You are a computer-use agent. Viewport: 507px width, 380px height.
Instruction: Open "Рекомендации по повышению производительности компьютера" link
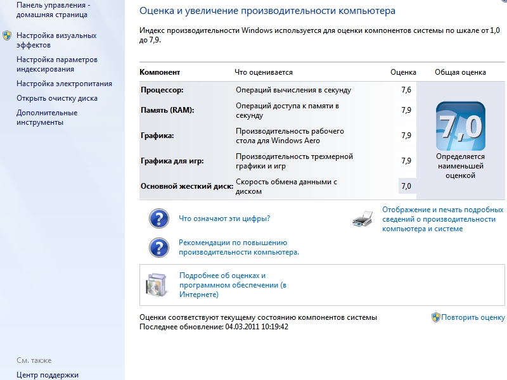[x=238, y=247]
